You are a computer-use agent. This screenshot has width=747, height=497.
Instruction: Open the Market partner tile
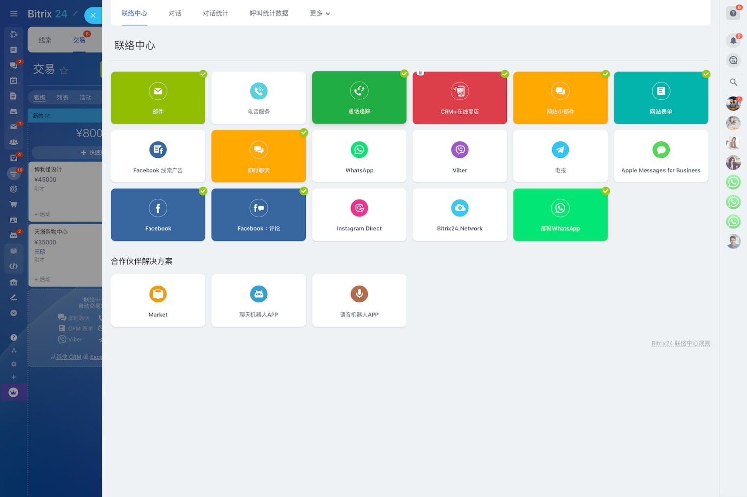click(158, 300)
